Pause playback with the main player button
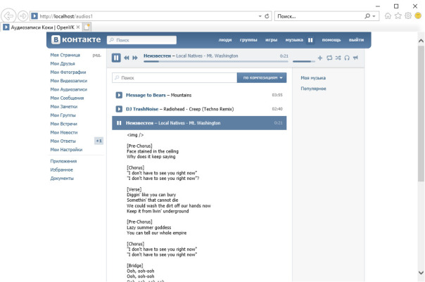Screen dimensions: 425x282 (x=116, y=58)
